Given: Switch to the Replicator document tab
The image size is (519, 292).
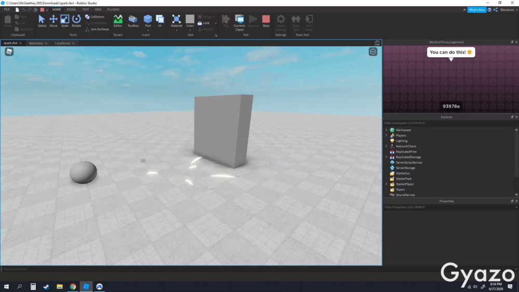Looking at the screenshot, I should click(x=36, y=43).
